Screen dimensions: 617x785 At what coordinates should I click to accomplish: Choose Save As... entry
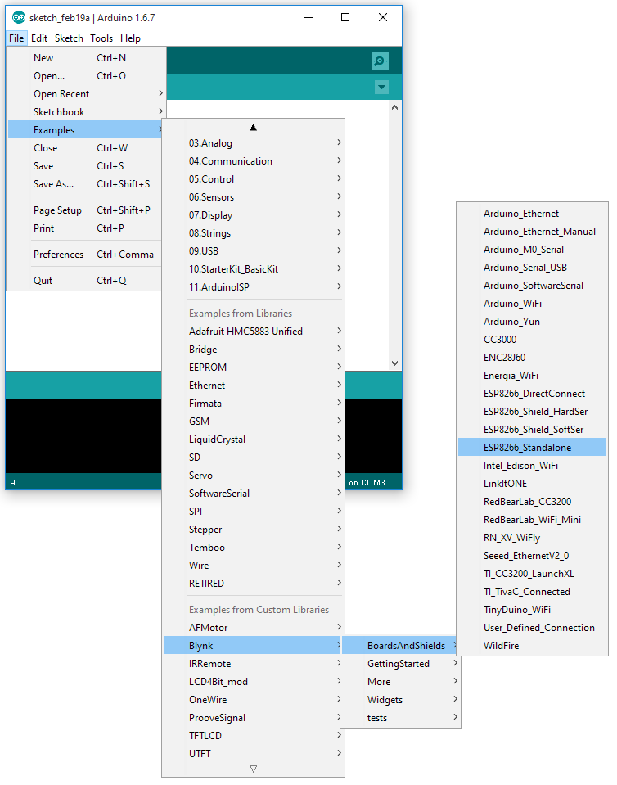[85, 184]
